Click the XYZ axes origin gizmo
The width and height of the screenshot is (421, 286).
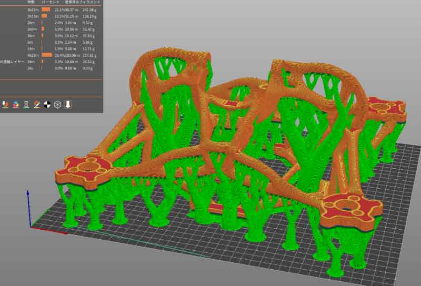(30, 227)
